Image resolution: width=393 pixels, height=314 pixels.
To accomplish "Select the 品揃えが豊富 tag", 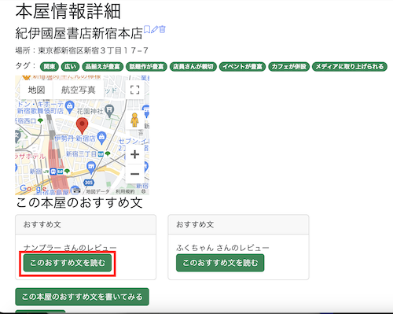I will (103, 67).
